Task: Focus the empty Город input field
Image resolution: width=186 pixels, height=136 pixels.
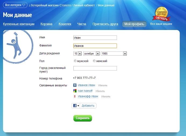Action: pos(95,68)
